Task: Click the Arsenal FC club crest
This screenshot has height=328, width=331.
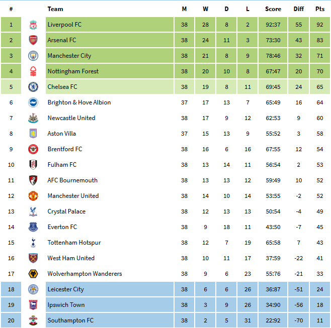Action: click(33, 40)
